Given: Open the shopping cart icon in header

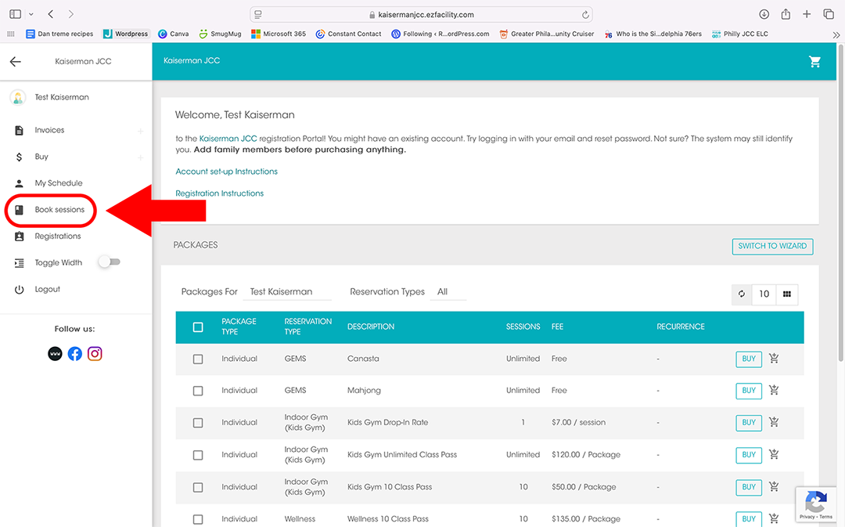Looking at the screenshot, I should tap(814, 62).
